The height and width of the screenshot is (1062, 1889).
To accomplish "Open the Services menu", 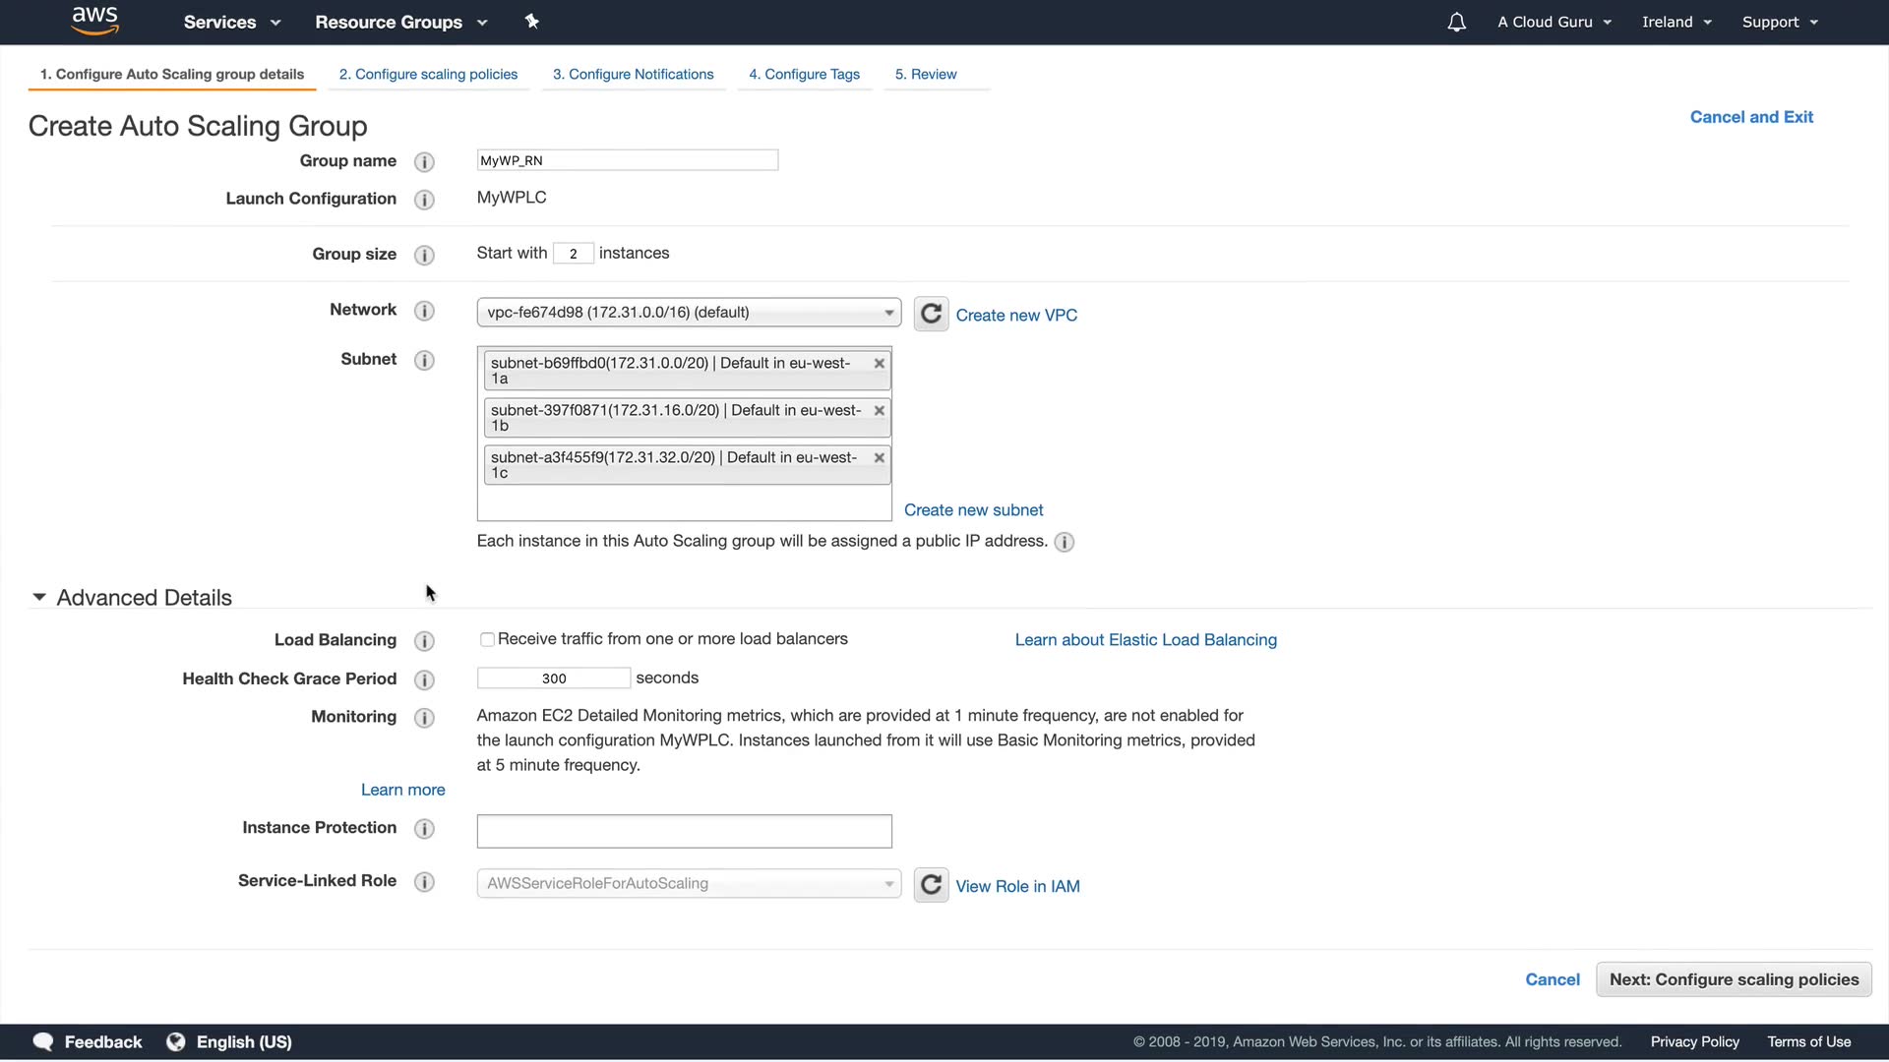I will [231, 22].
